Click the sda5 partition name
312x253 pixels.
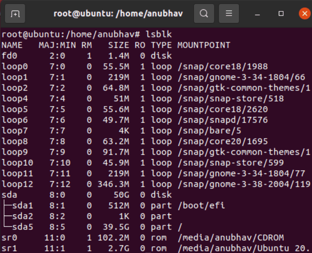[23, 227]
